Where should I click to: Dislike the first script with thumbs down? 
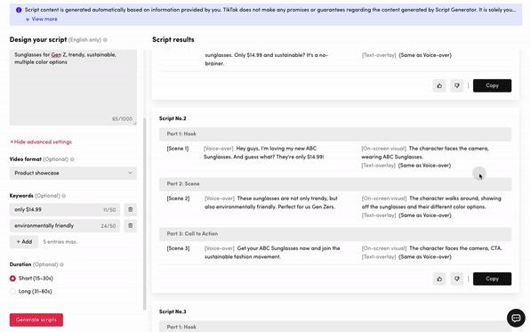click(x=457, y=85)
